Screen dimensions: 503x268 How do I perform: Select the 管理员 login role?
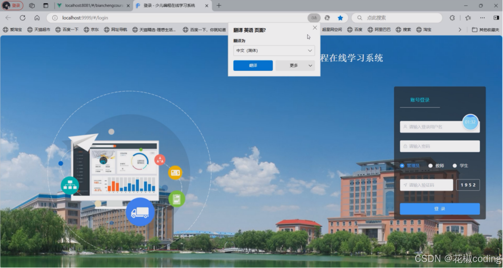(402, 166)
